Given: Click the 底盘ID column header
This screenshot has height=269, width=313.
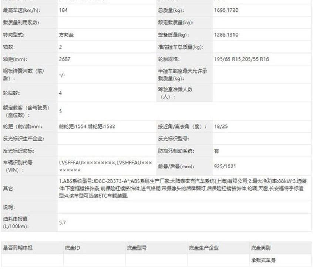Looking at the screenshot, I should 72,248.
